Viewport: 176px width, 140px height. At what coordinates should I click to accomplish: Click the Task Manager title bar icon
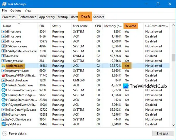coord(4,4)
